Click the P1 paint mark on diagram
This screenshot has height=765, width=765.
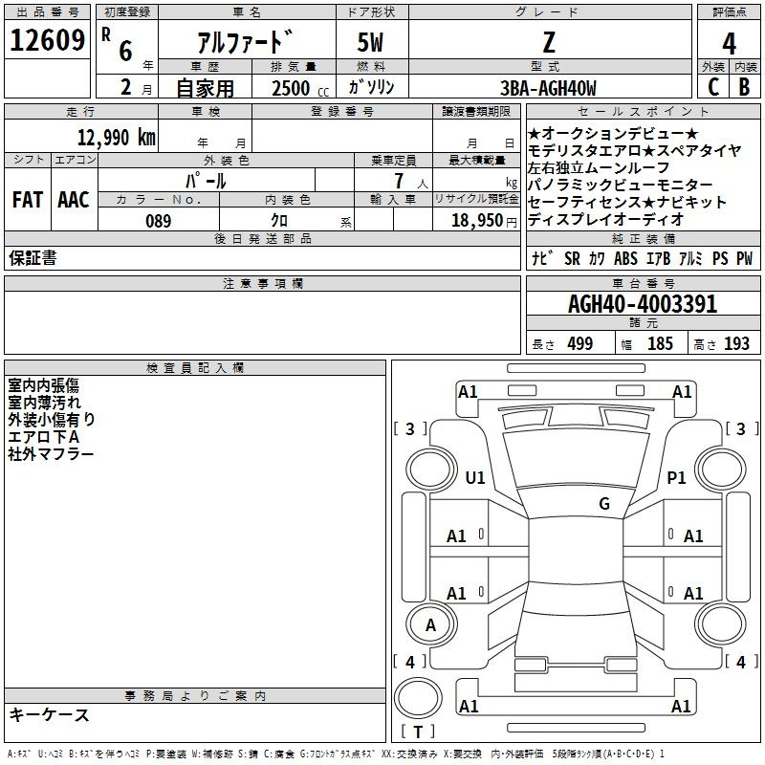(x=677, y=477)
